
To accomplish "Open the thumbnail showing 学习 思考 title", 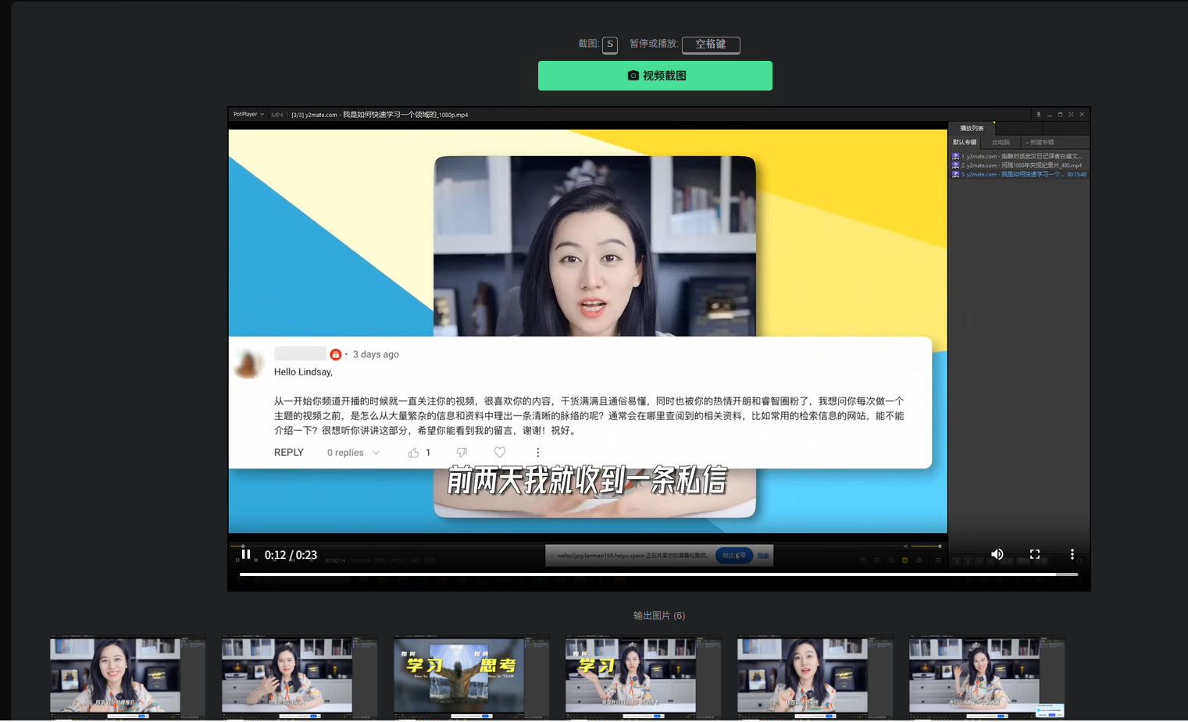I will pyautogui.click(x=472, y=677).
